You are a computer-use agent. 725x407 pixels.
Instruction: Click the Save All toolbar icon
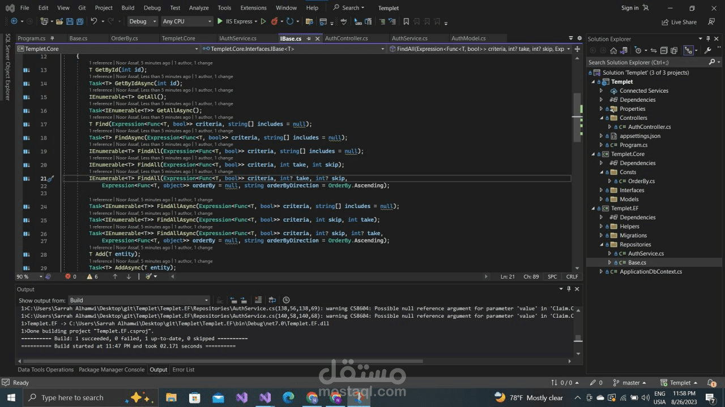coord(80,21)
